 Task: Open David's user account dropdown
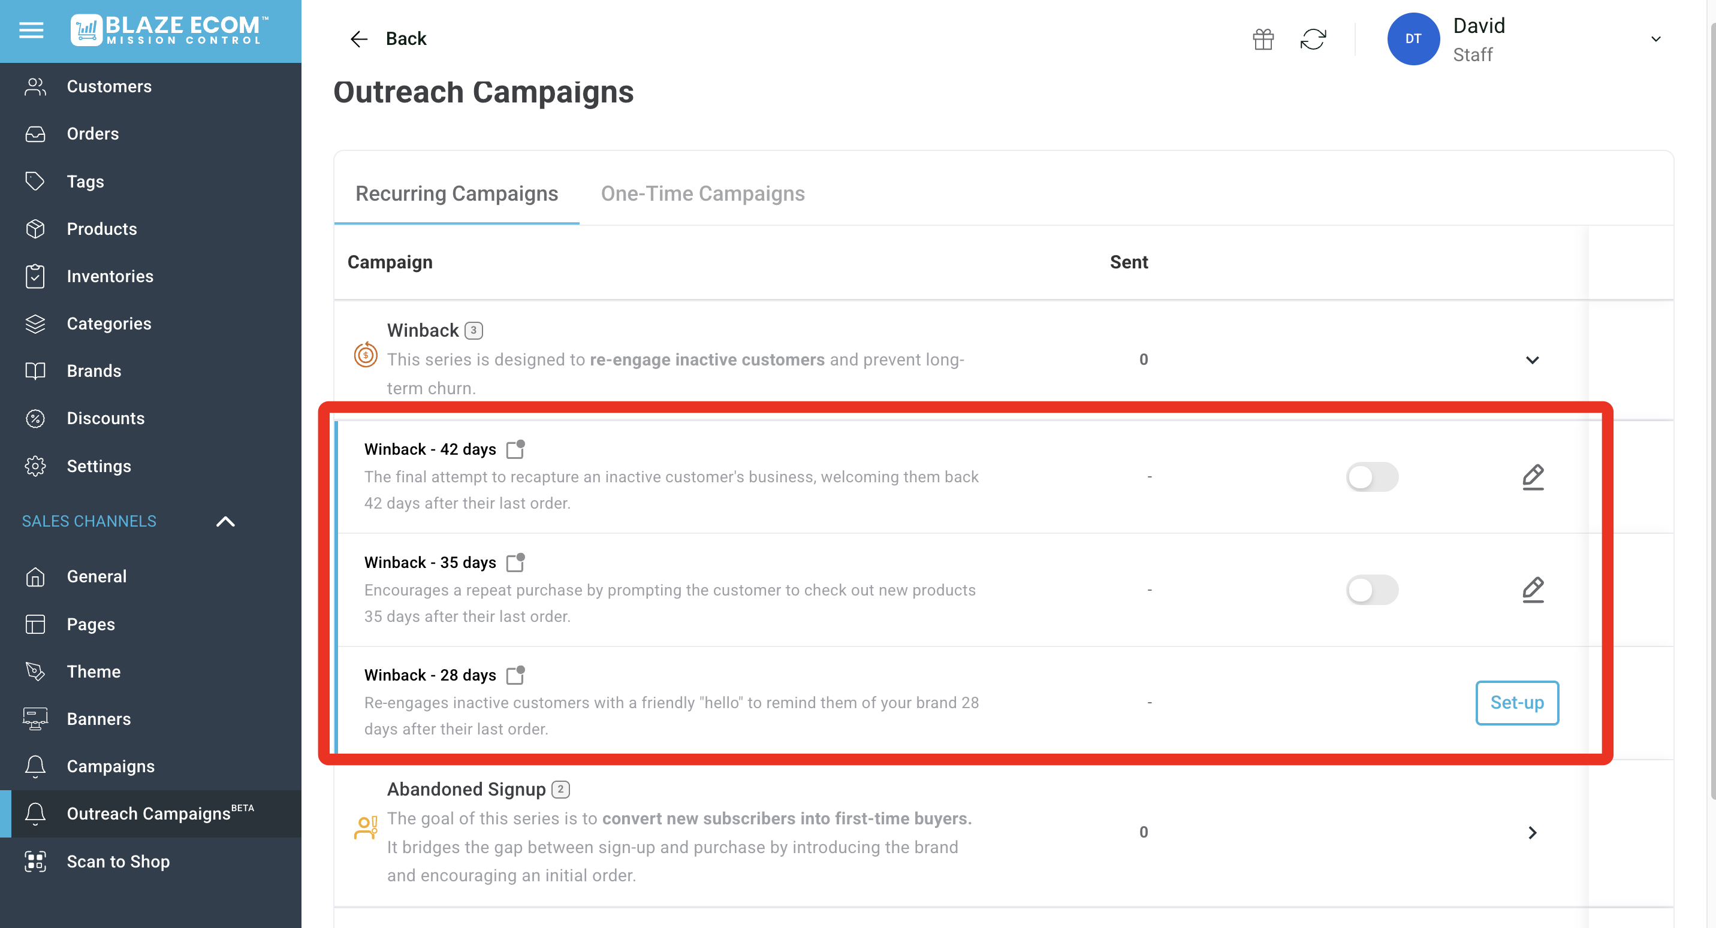click(x=1655, y=40)
